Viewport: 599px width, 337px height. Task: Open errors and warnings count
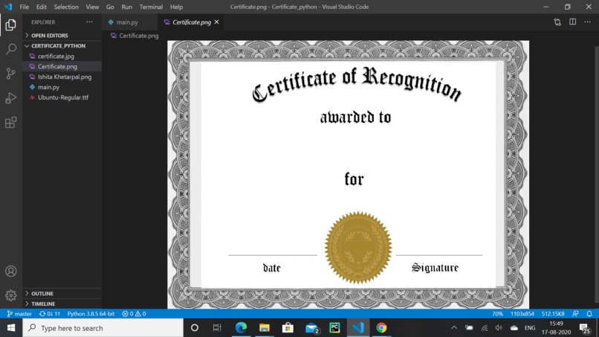point(134,314)
